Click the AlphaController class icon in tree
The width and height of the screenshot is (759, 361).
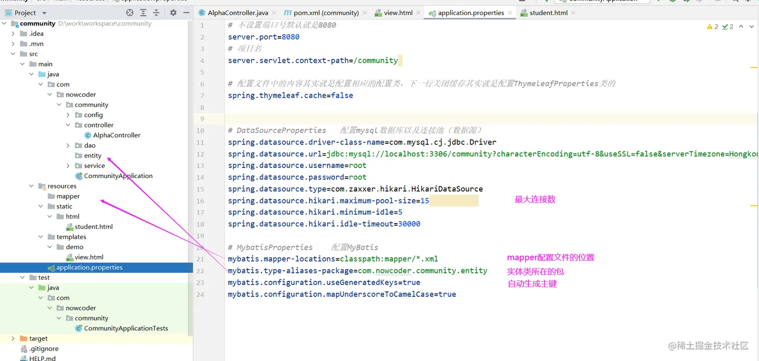pyautogui.click(x=88, y=135)
